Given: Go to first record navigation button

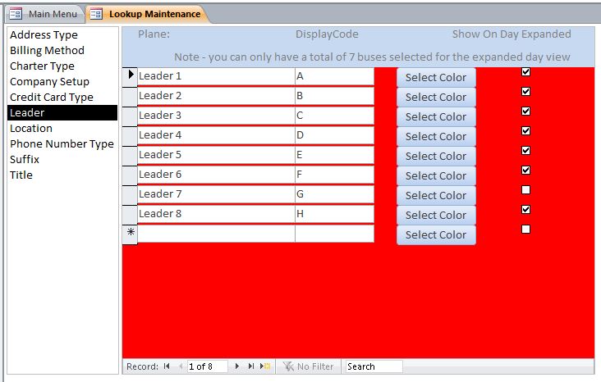Looking at the screenshot, I should point(167,366).
